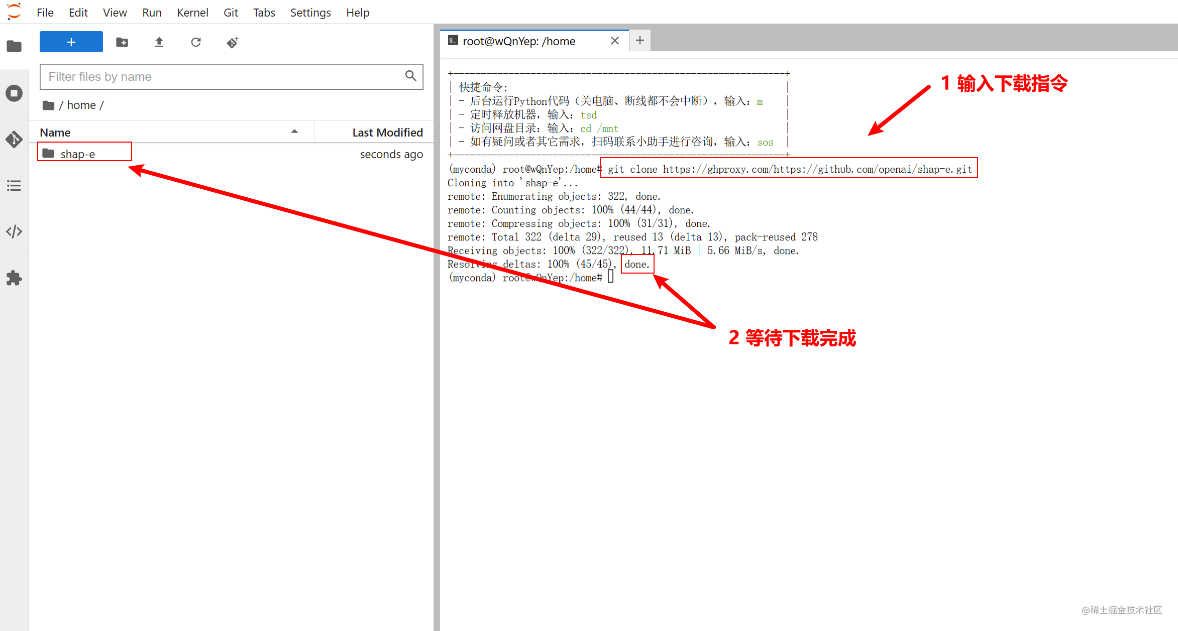Click the root folder breadcrumb icon
The height and width of the screenshot is (631, 1178).
click(x=48, y=105)
